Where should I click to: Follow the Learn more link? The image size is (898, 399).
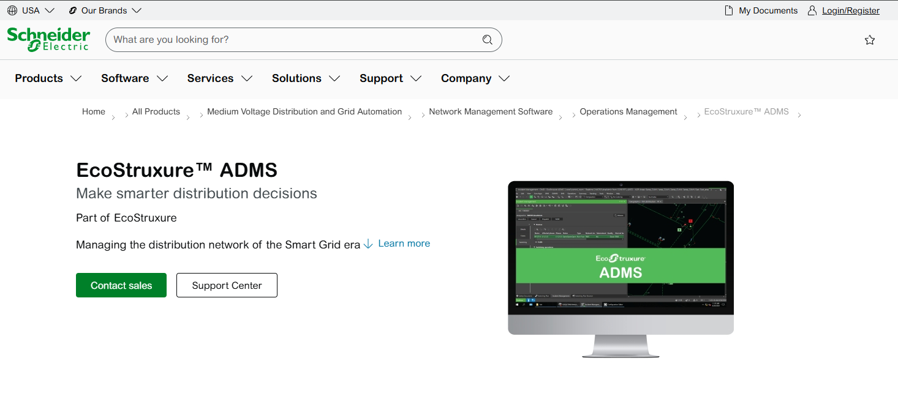tap(404, 244)
